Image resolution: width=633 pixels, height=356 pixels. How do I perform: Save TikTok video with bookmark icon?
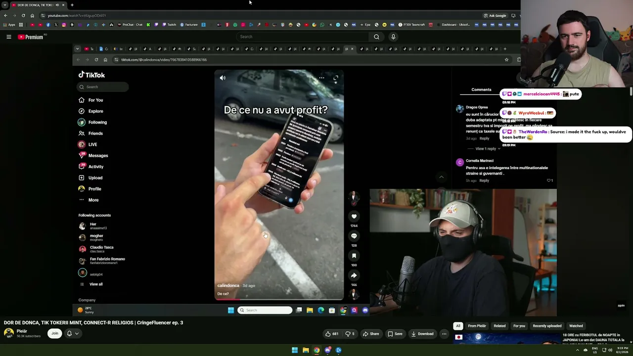pyautogui.click(x=354, y=256)
